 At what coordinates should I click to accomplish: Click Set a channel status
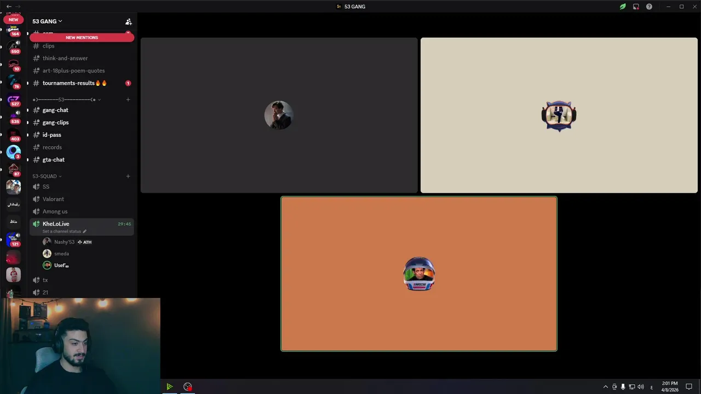(x=64, y=231)
